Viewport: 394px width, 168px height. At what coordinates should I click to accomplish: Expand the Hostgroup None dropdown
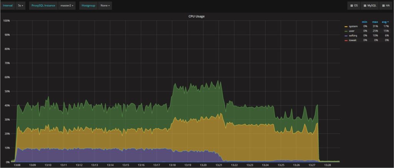tap(105, 6)
